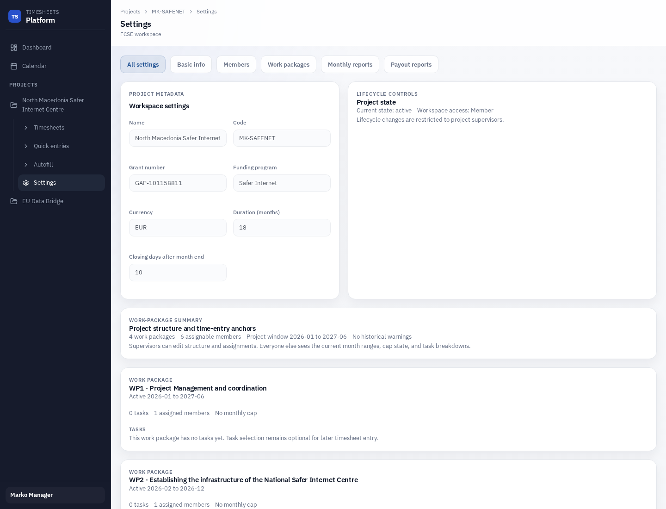Click the TS Platform logo icon
Image resolution: width=666 pixels, height=509 pixels.
point(15,16)
